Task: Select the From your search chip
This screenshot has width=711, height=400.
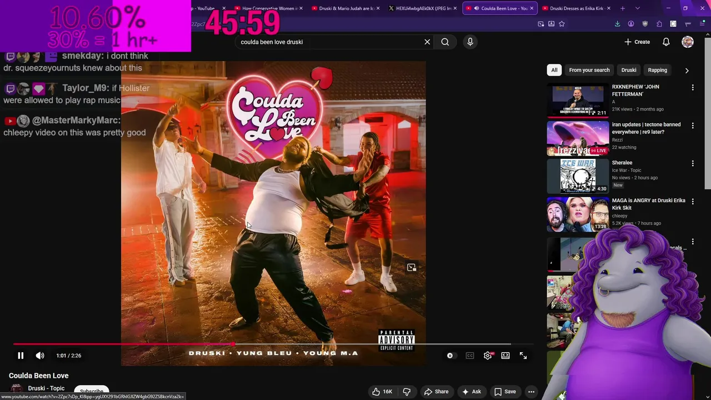Action: [x=589, y=70]
